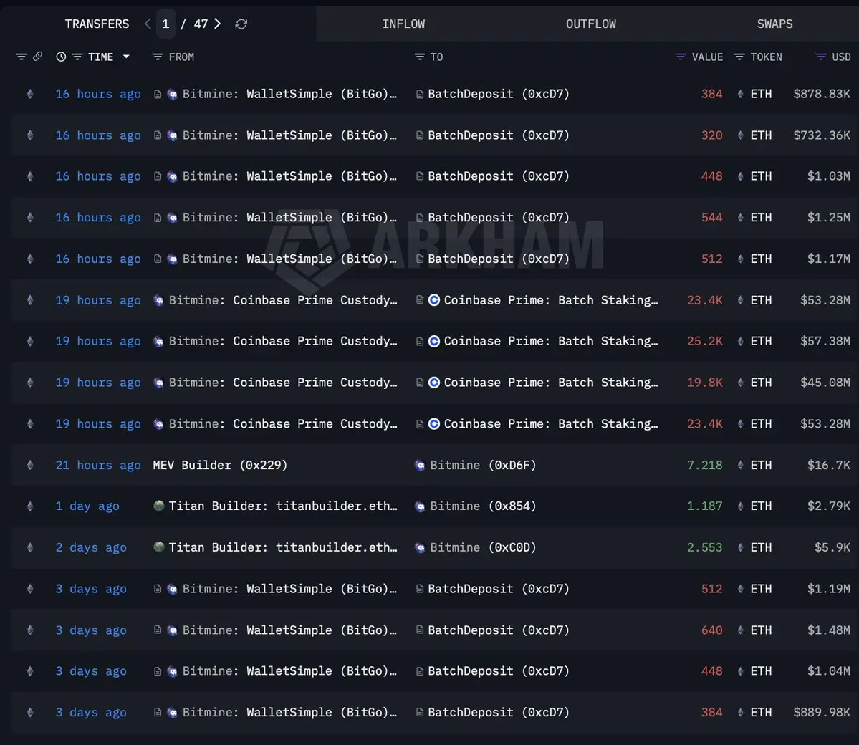Switch to the OUTFLOW tab
The image size is (859, 745).
(x=590, y=24)
